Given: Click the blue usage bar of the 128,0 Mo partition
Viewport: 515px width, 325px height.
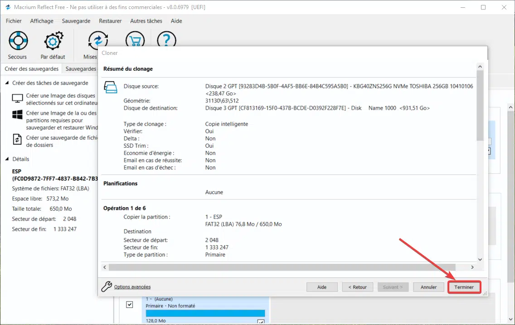Looking at the screenshot, I should coord(205,313).
